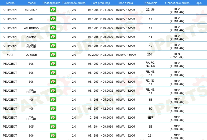This screenshot has width=207, height=140.
Task: Click the fuel icon in the Peugeot 306 7A, 7C row
Action: [x=53, y=64]
